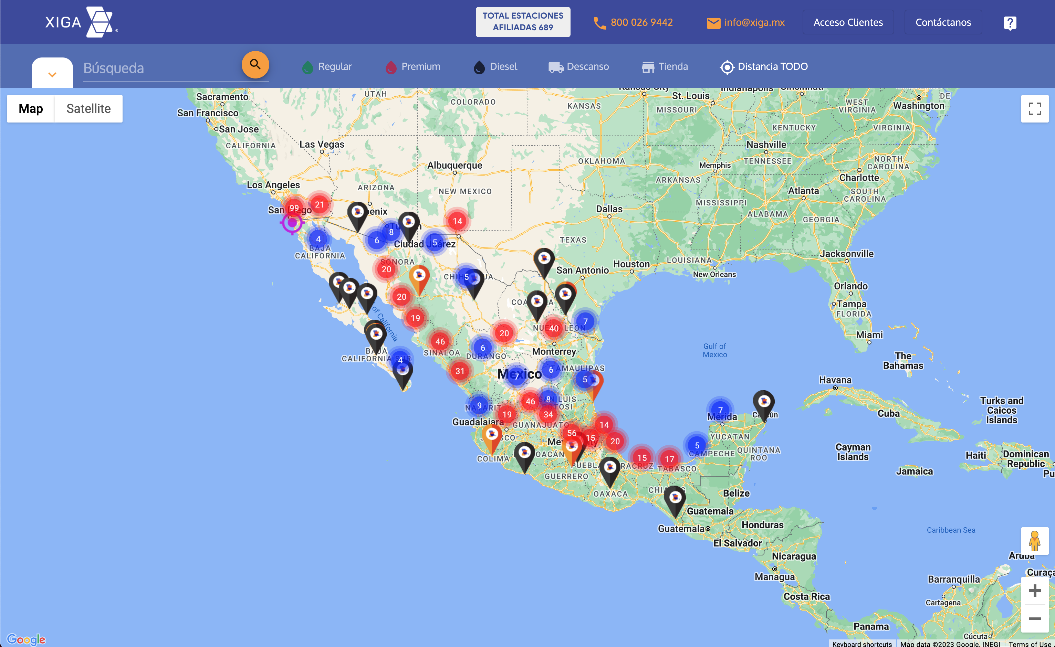The height and width of the screenshot is (647, 1055).
Task: Toggle the Descanso truck rest filter
Action: (x=578, y=67)
